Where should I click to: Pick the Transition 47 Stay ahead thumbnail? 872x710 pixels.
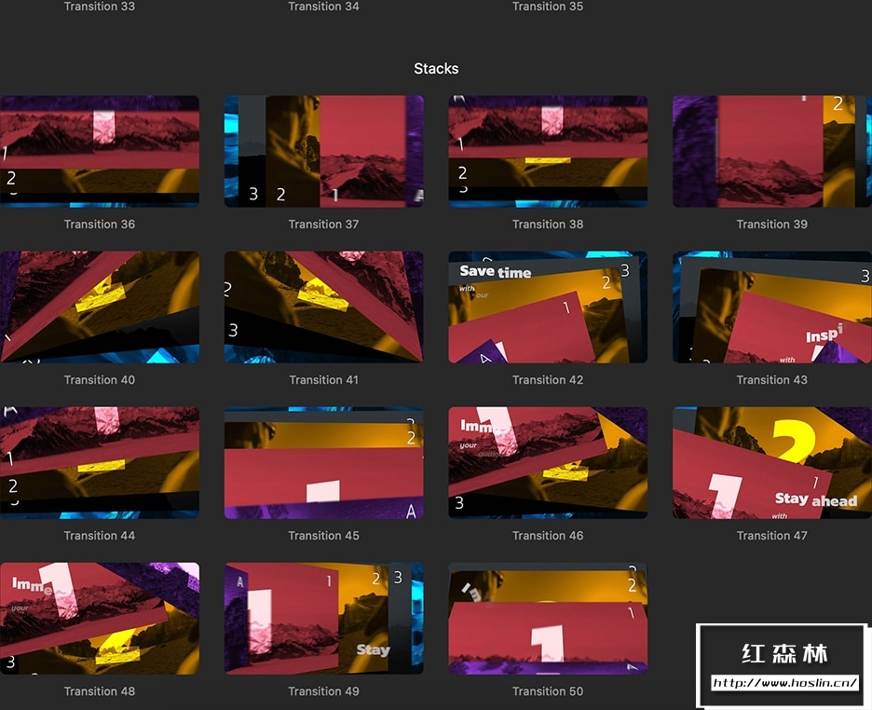pos(772,462)
